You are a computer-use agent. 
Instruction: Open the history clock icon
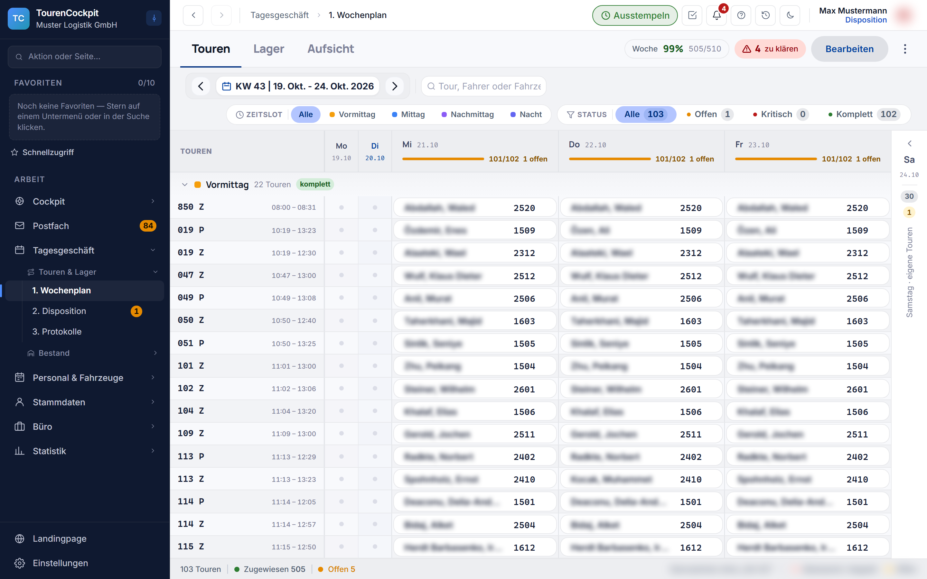click(x=765, y=15)
